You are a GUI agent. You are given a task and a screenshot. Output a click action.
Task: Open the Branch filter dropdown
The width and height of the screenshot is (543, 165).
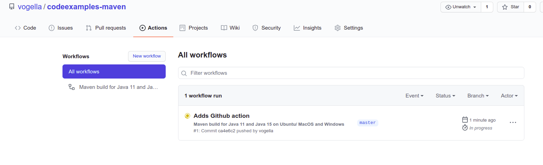(478, 96)
